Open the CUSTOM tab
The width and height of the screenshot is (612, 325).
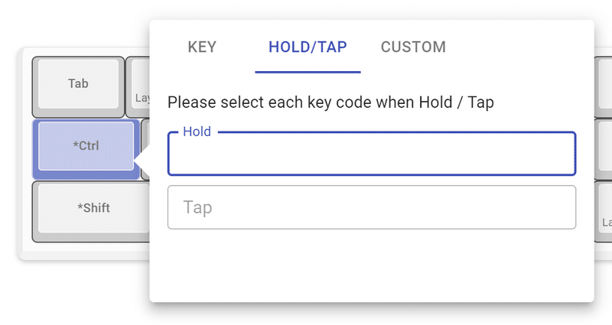[413, 47]
